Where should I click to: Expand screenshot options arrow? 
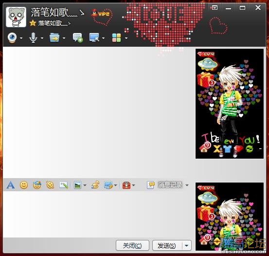tap(115, 185)
